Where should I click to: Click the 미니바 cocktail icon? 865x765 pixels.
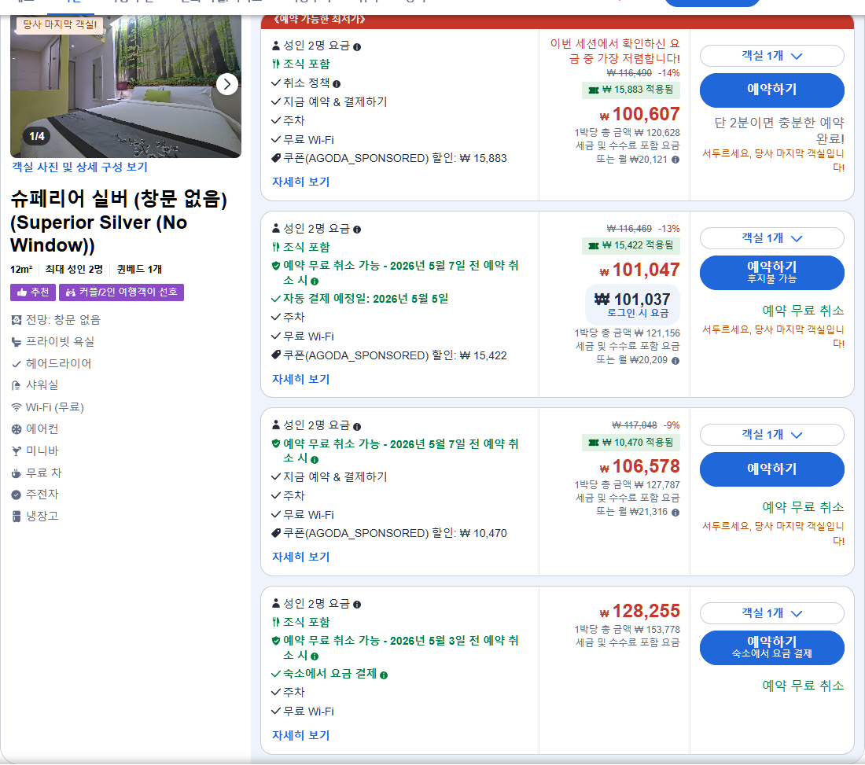pyautogui.click(x=17, y=451)
